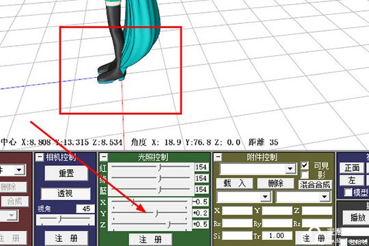Collapse the 相机控制 panel with minus icon

click(x=40, y=156)
